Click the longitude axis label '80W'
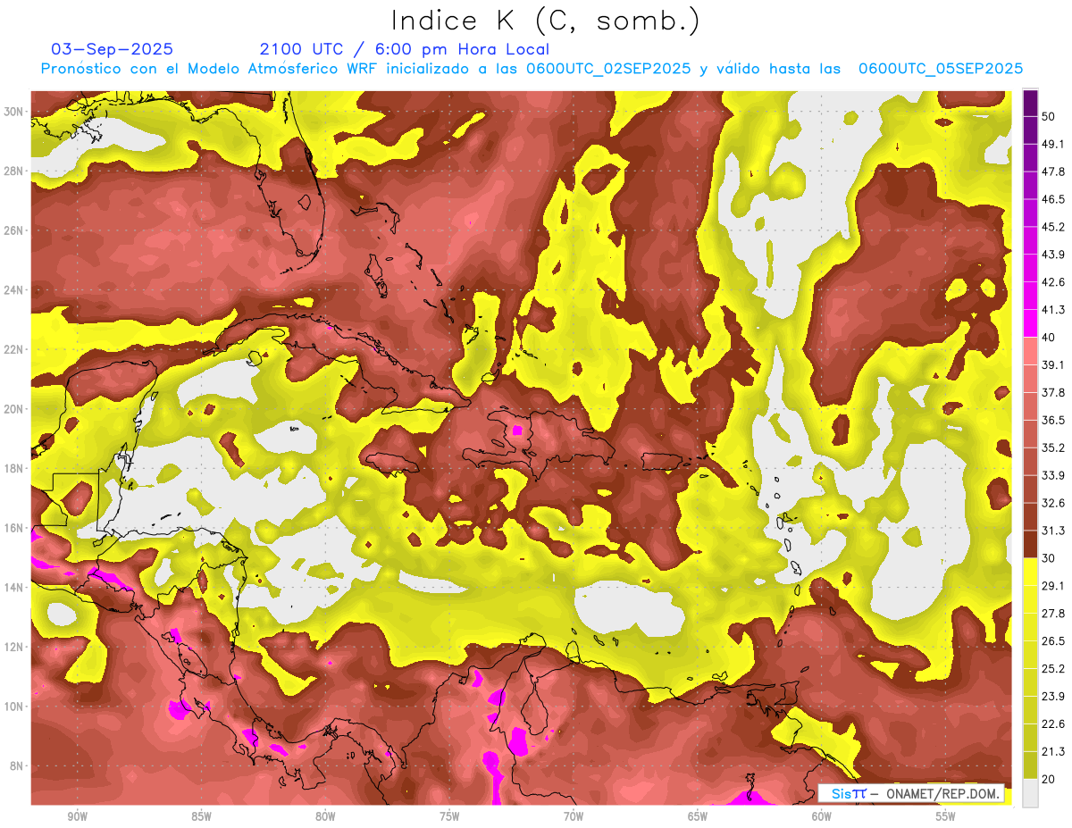The height and width of the screenshot is (828, 1072). click(325, 816)
